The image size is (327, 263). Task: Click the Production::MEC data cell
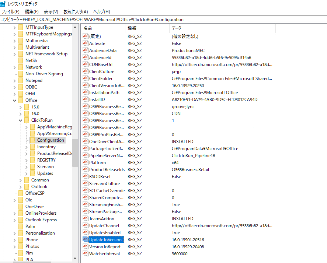[188, 50]
